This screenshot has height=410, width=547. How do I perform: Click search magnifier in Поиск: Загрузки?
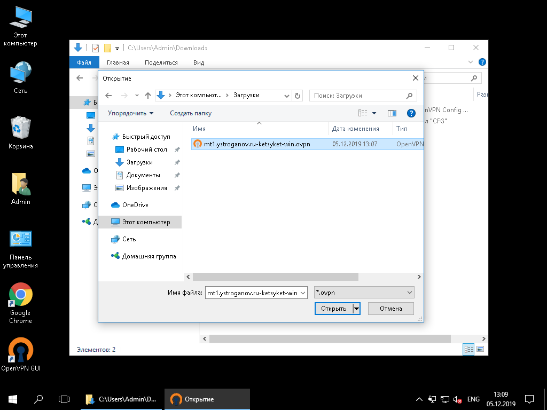pyautogui.click(x=409, y=96)
